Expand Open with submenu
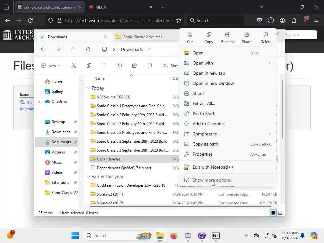Screen dimensions: 324x243 (x=270, y=63)
